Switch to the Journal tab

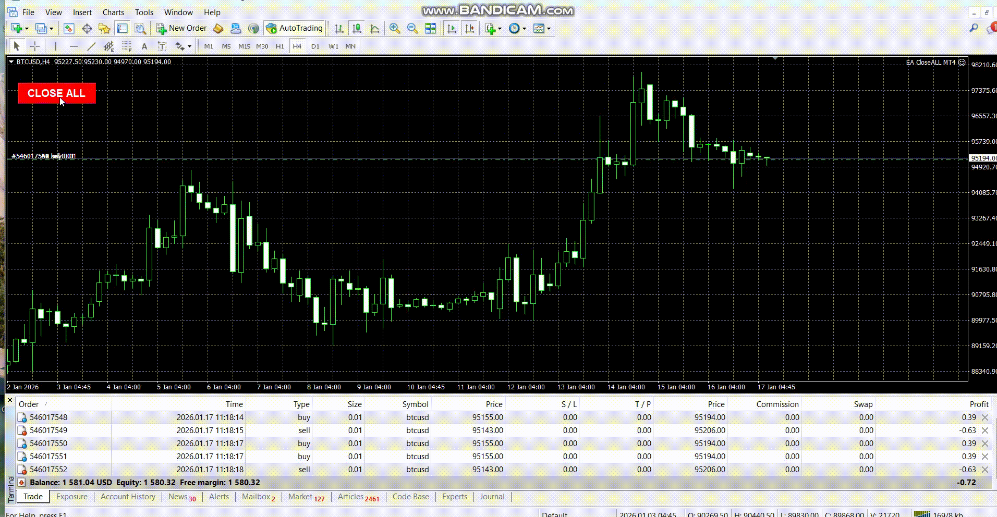492,497
